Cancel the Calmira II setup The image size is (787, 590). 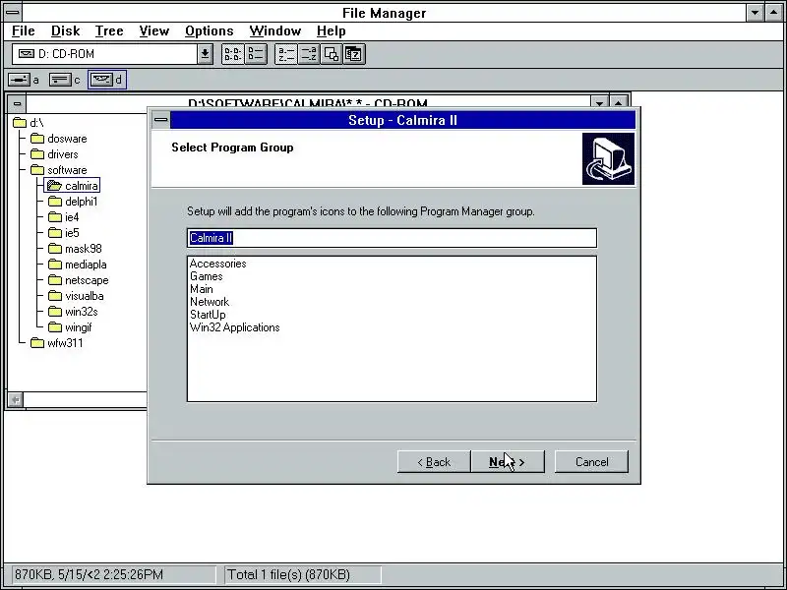click(x=591, y=461)
